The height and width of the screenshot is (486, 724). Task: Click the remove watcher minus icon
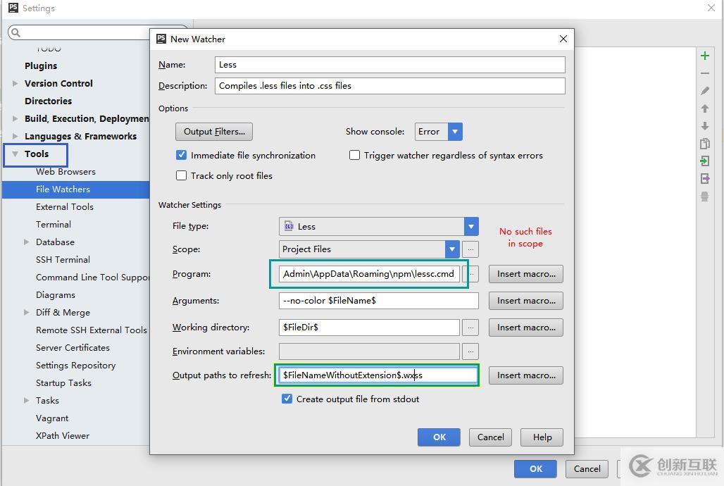click(704, 73)
